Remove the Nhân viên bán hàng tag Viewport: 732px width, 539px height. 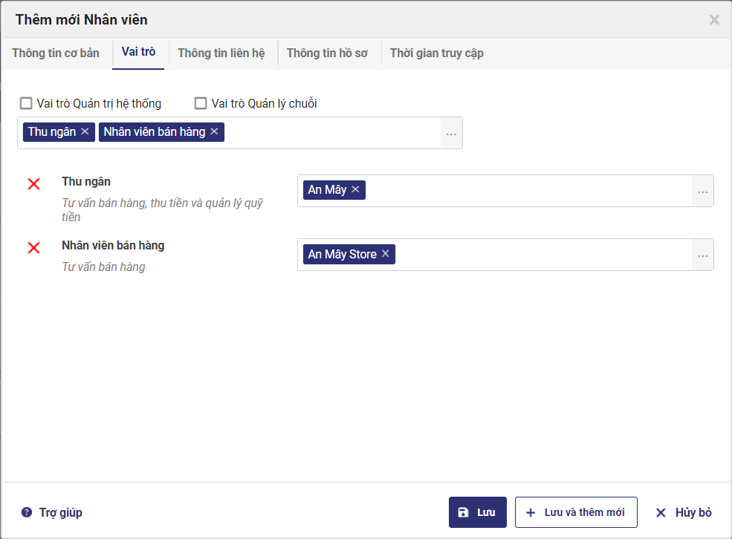[x=214, y=132]
